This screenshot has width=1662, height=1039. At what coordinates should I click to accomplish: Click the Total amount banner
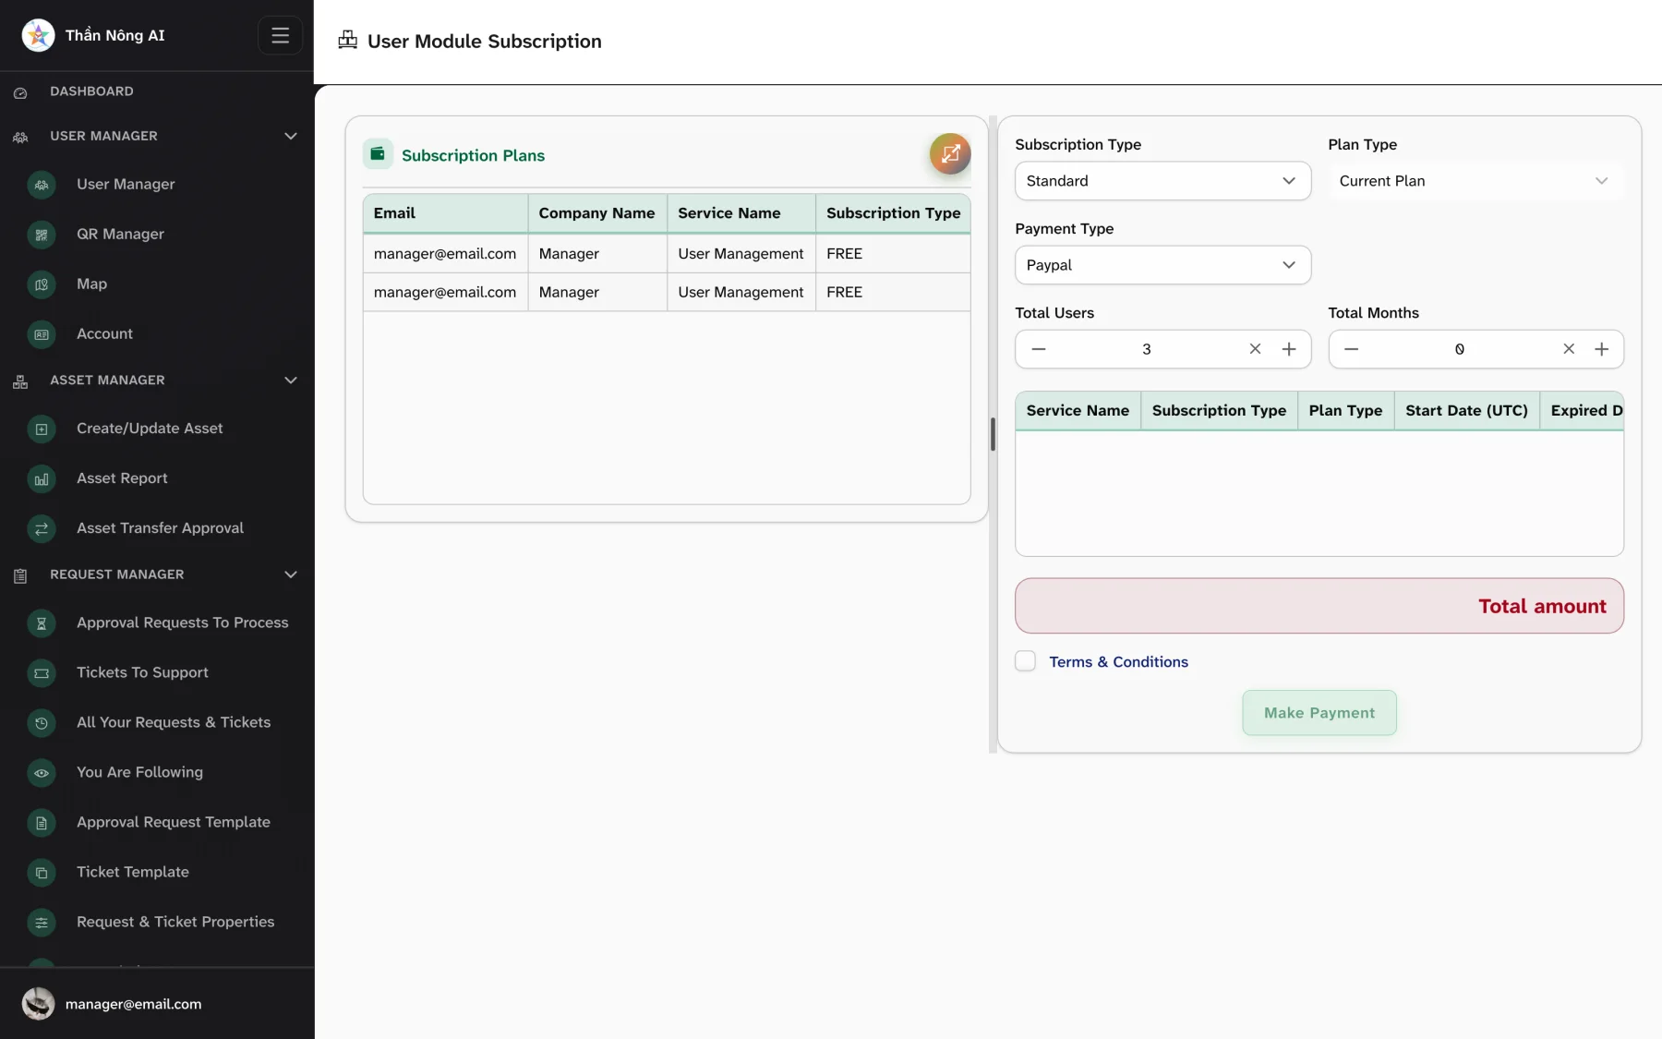(1319, 606)
